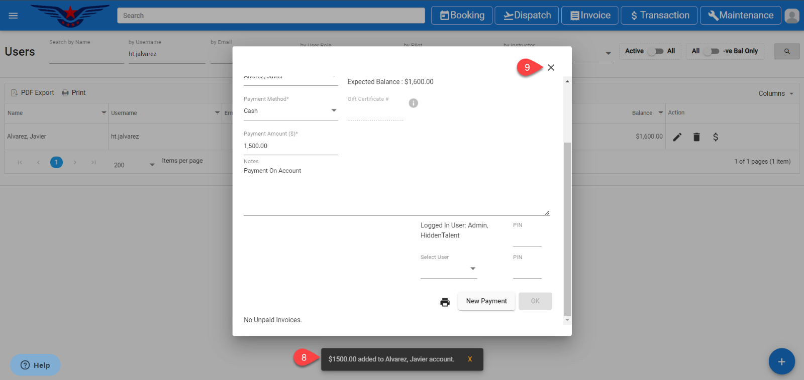Click the New Payment button
This screenshot has width=804, height=380.
[486, 301]
